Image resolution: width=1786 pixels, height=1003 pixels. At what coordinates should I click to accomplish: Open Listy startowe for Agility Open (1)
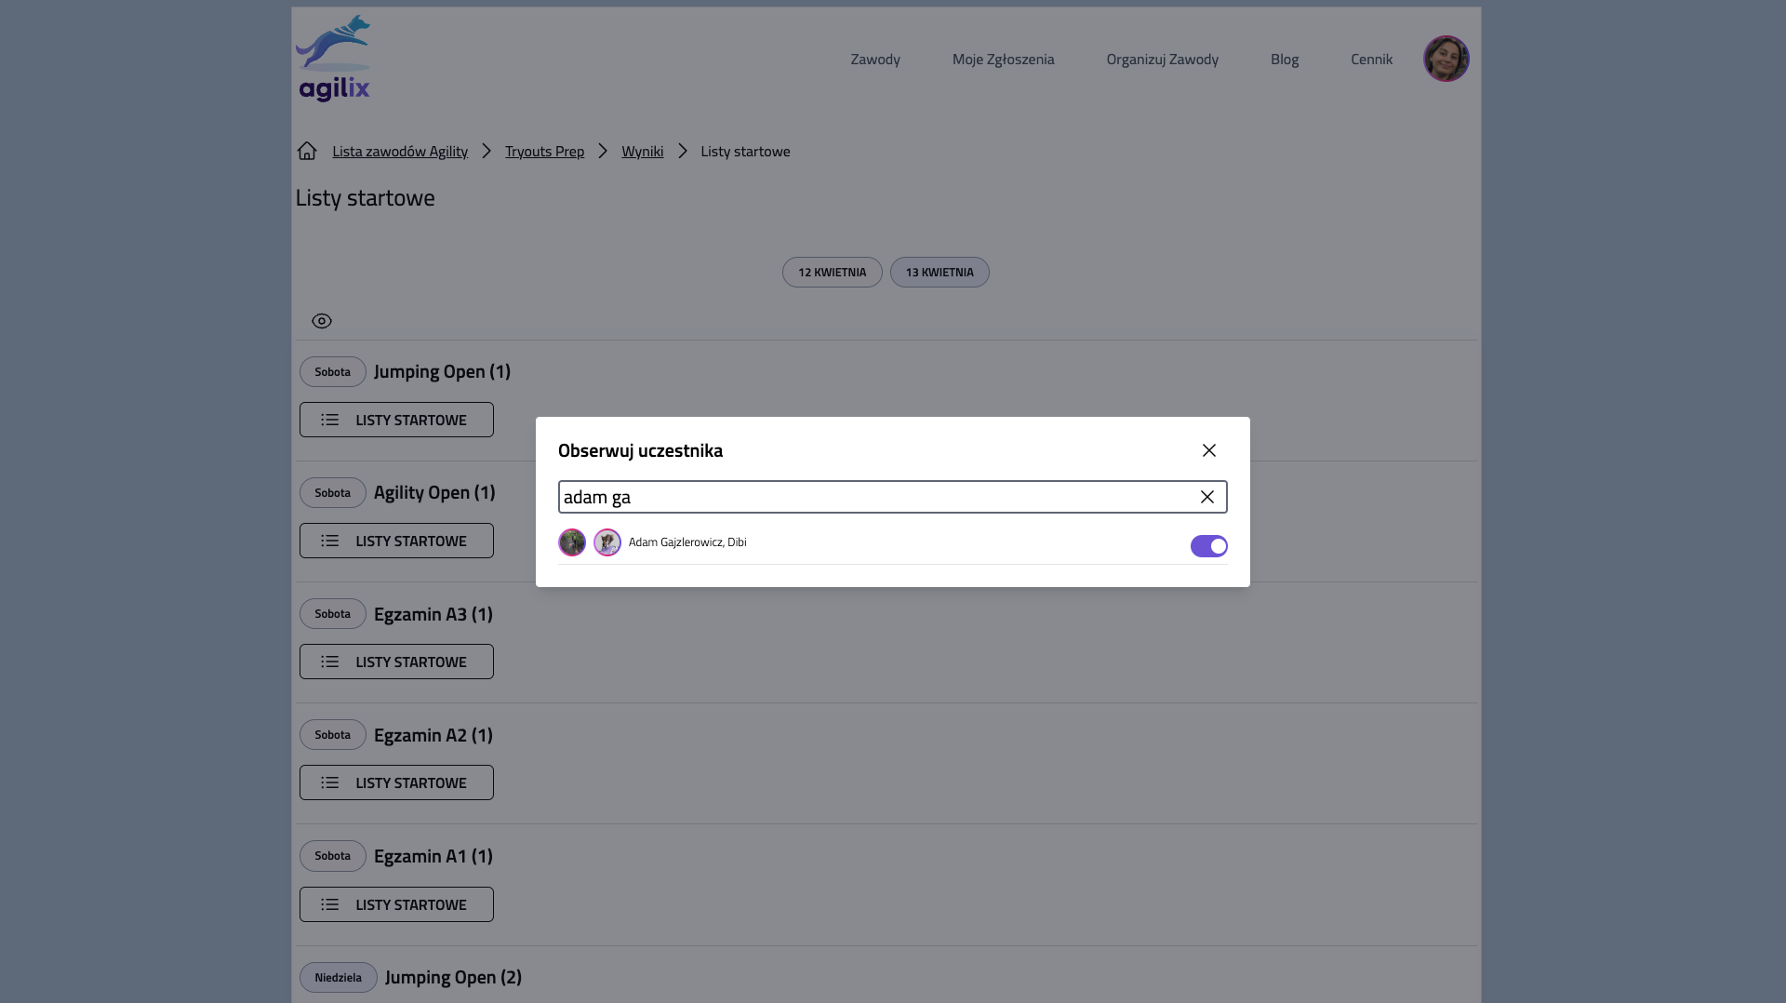[396, 541]
